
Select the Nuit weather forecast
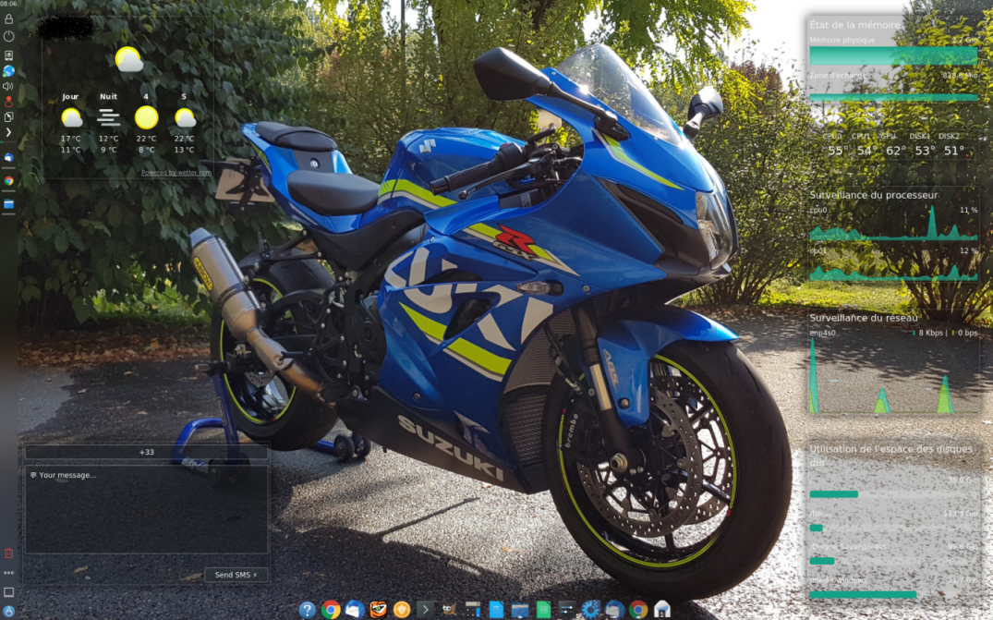point(108,123)
